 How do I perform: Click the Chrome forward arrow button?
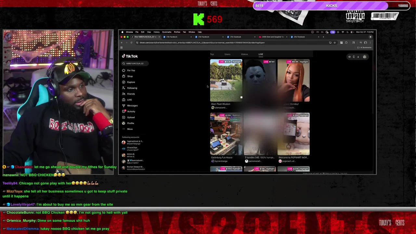[126, 43]
